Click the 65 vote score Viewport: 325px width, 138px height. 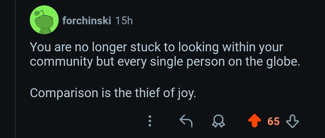coord(273,121)
